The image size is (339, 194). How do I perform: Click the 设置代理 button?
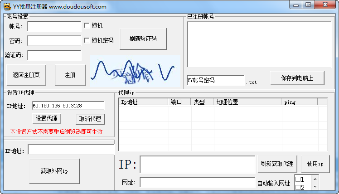[x=47, y=118]
